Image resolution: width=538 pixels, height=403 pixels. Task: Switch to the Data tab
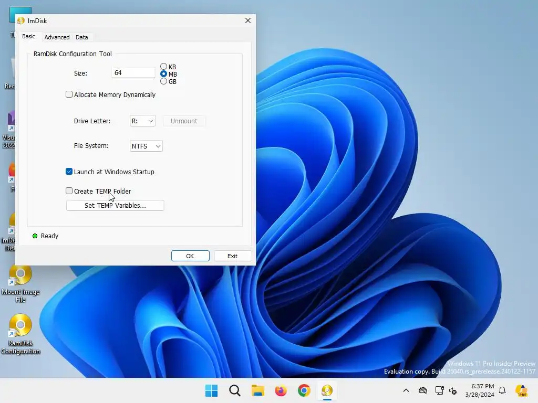[x=81, y=37]
